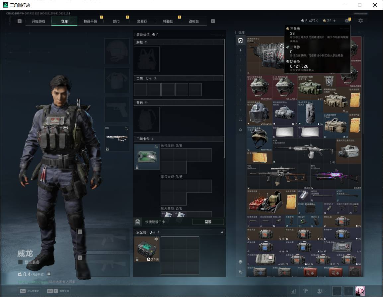Invite teammate using first empty plus slot
The width and height of the screenshot is (383, 297).
[x=337, y=291]
